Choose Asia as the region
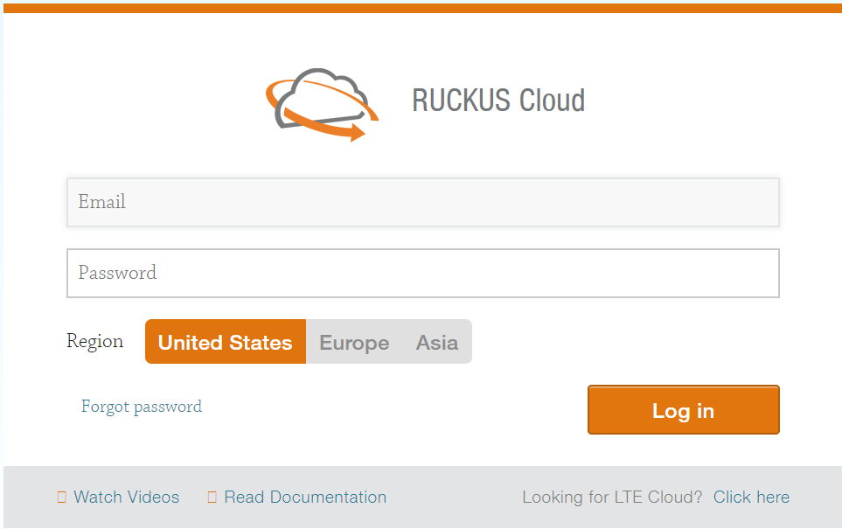842x529 pixels. click(436, 342)
